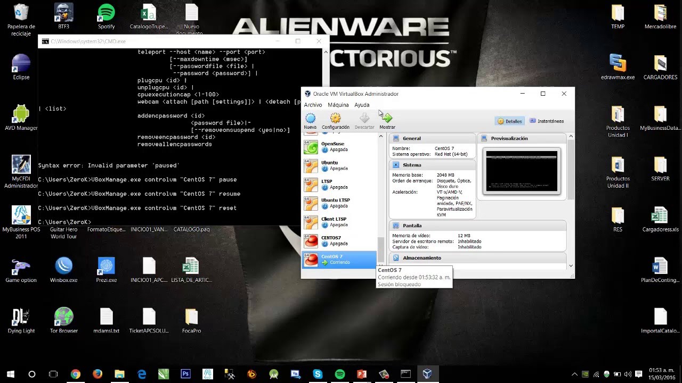Click the Previsualización section header
This screenshot has width=682, height=383.
[522, 138]
